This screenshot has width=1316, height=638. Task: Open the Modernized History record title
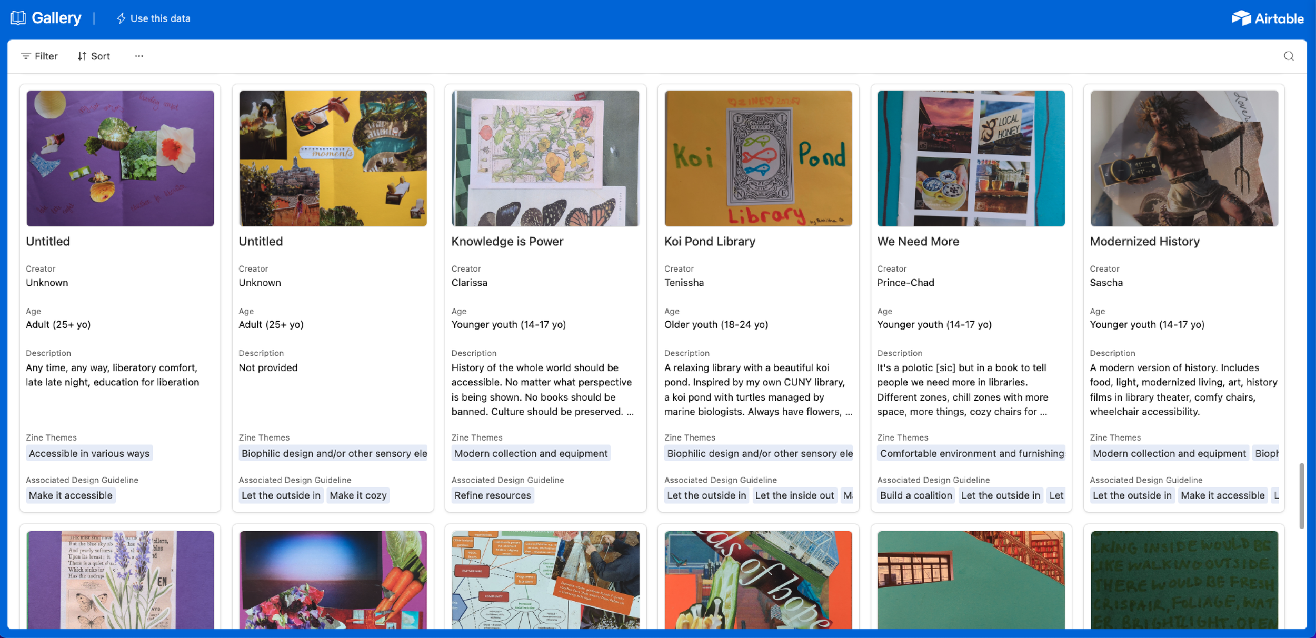tap(1144, 241)
